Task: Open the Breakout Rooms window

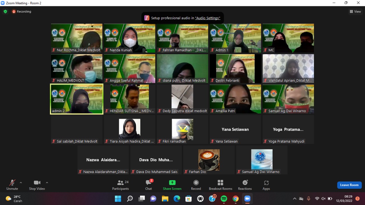Action: [x=220, y=185]
